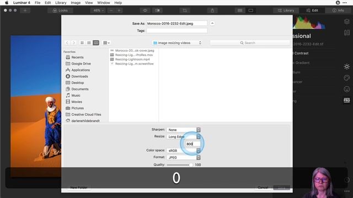Click the Search field in dialog
The width and height of the screenshot is (353, 198).
click(x=250, y=43)
